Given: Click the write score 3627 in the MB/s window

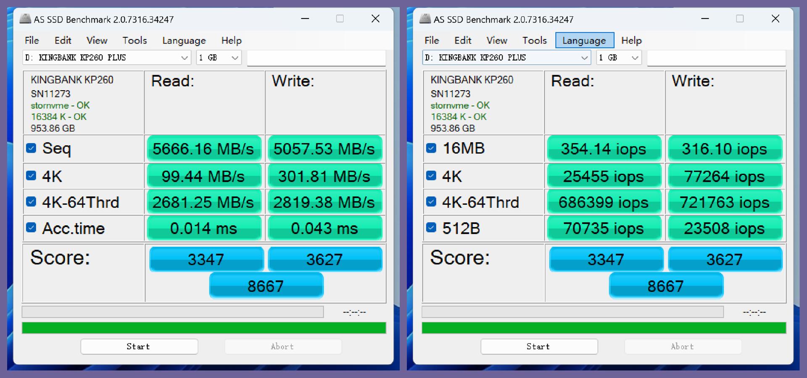Looking at the screenshot, I should click(325, 259).
